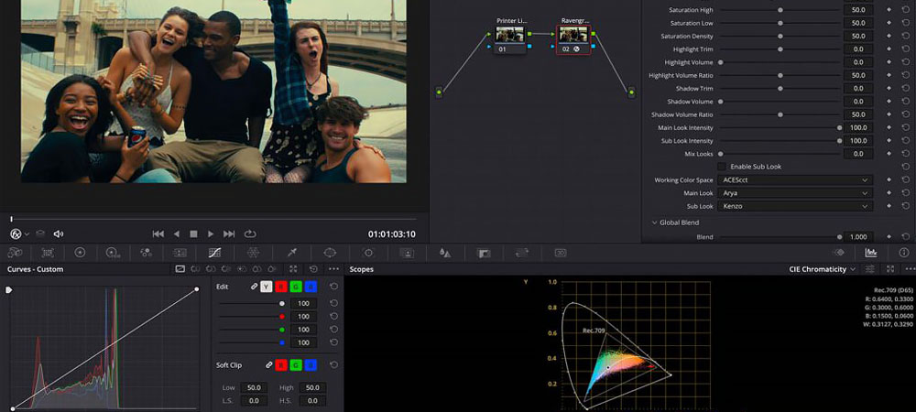Toggle loop playback
The width and height of the screenshot is (916, 412).
coord(250,234)
